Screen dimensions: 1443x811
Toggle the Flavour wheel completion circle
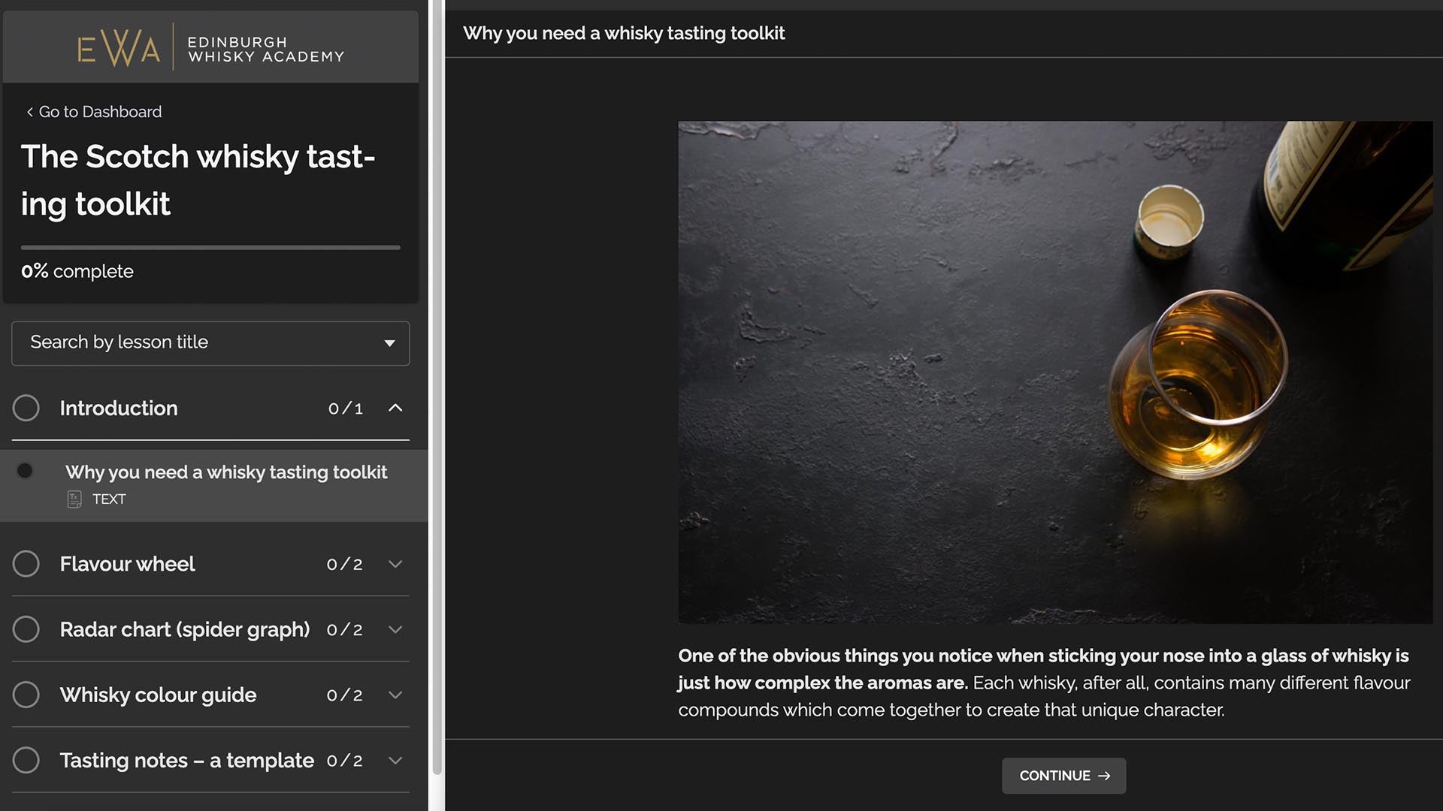point(26,564)
